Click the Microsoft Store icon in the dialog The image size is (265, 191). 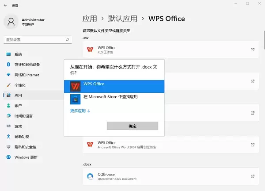(76, 99)
